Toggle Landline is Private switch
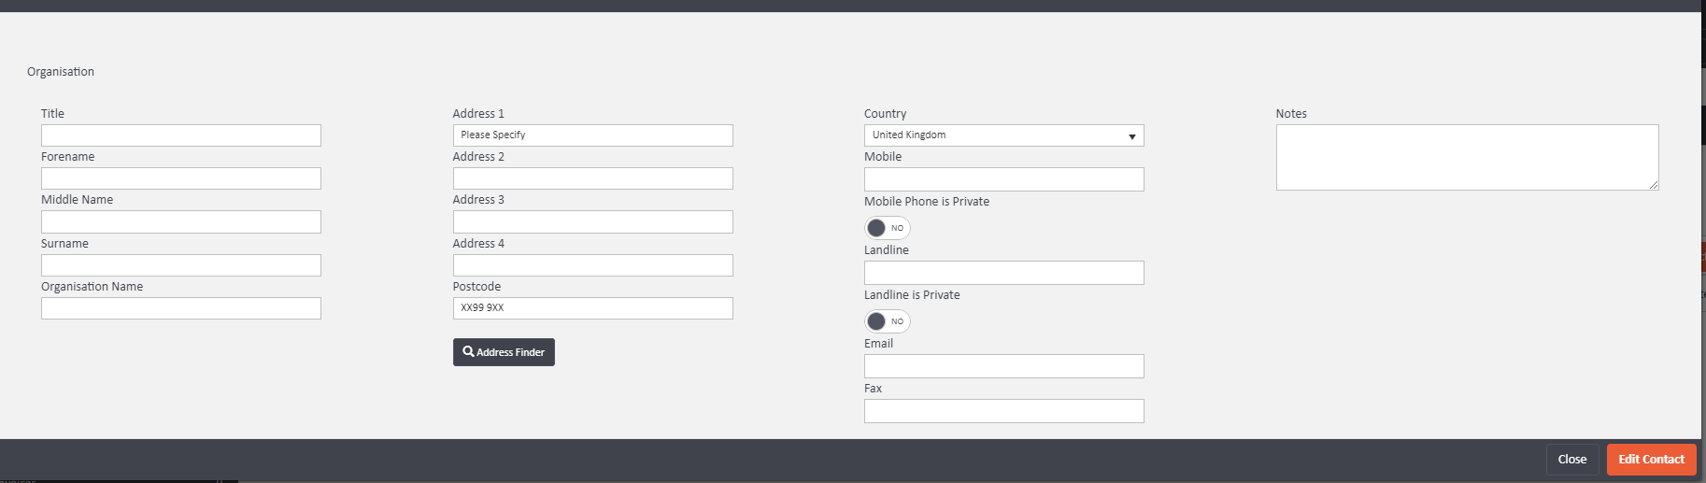1706x483 pixels. point(887,321)
